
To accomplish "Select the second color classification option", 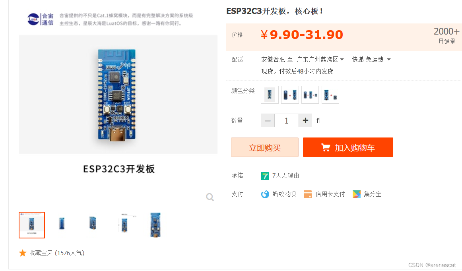I will coord(290,95).
